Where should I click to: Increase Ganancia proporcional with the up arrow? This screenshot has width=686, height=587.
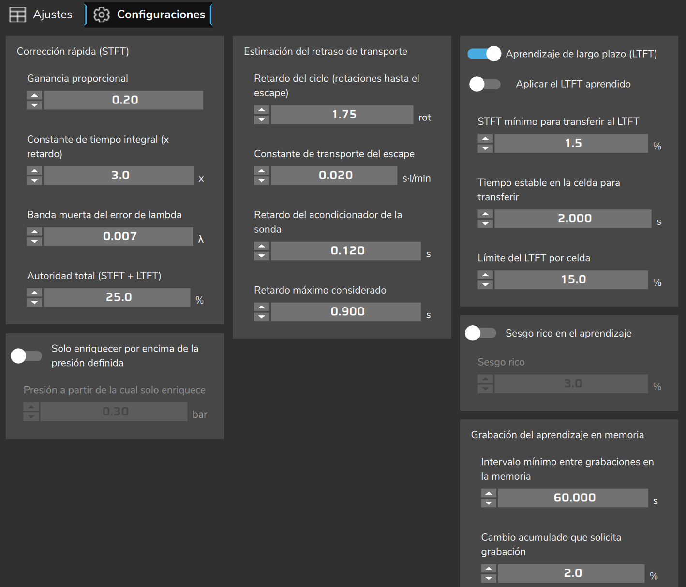(34, 96)
